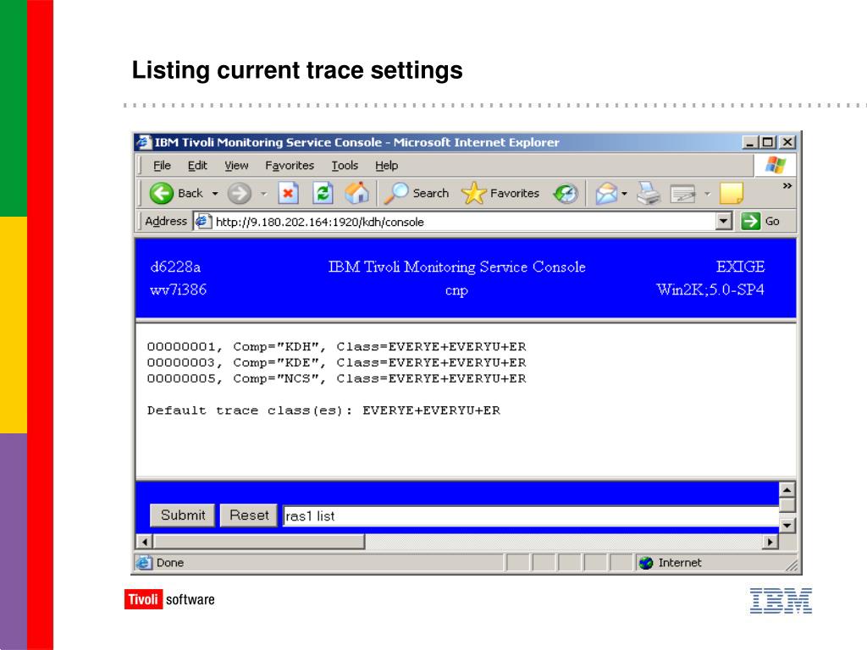Open the History clock icon
Image resolution: width=867 pixels, height=650 pixels.
tap(565, 194)
